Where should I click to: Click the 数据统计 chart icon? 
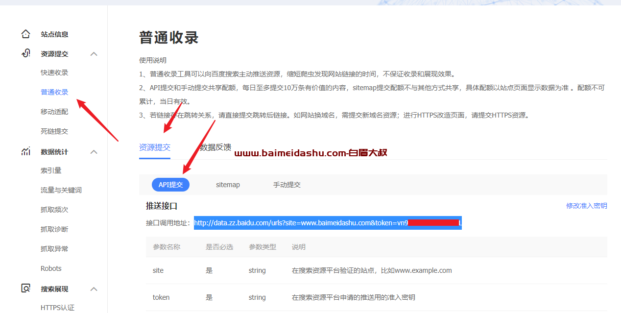point(26,151)
